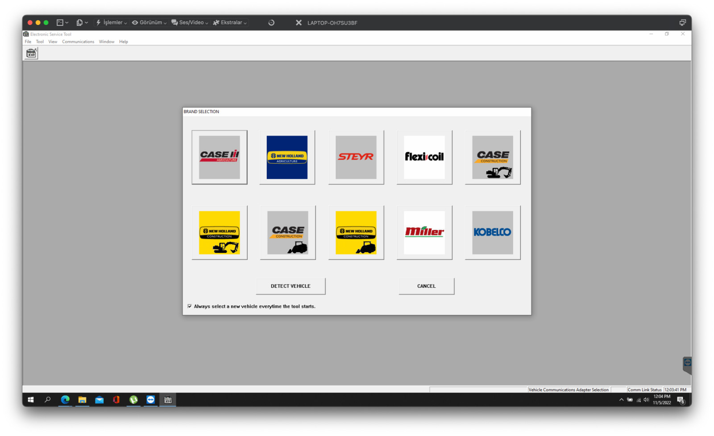Open the Tool menu

[40, 42]
